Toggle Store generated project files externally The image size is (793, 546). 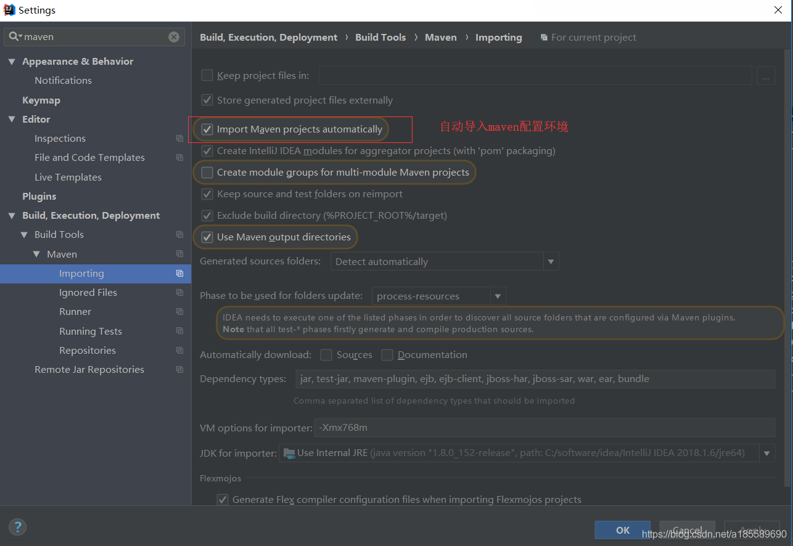coord(207,100)
